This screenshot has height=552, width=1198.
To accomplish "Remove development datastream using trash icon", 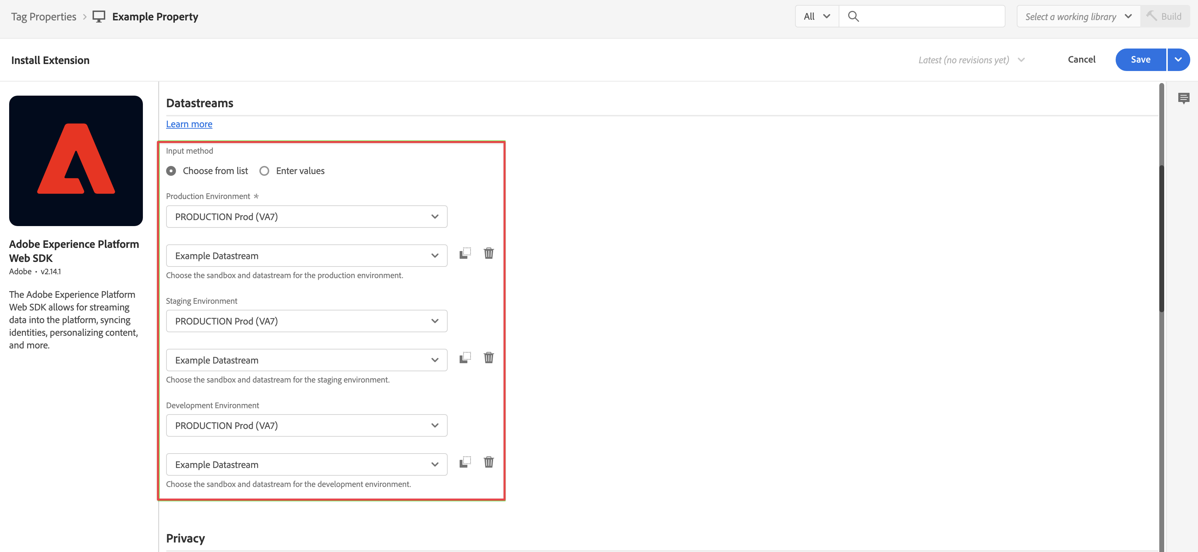I will tap(488, 462).
